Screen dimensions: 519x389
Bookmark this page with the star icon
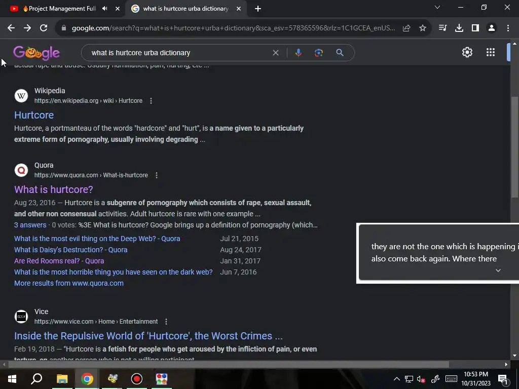pyautogui.click(x=423, y=28)
